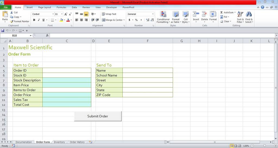Expand the formula bar

[x=276, y=36]
